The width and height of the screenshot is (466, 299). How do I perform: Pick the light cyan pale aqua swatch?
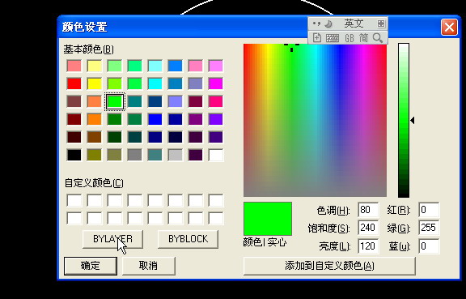pos(155,66)
